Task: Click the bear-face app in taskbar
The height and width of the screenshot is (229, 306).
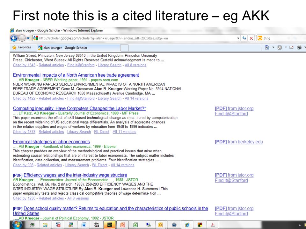Action: (97, 225)
